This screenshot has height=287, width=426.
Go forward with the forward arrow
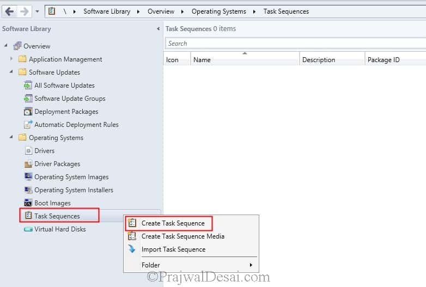(x=25, y=11)
